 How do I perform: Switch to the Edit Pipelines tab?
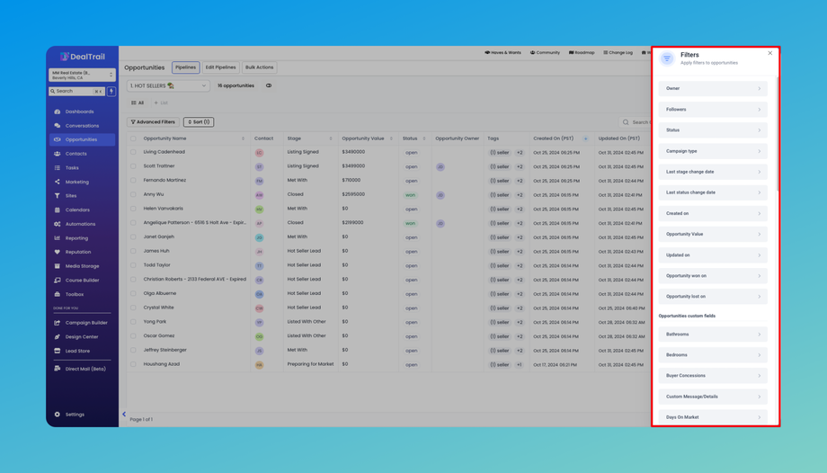tap(220, 67)
